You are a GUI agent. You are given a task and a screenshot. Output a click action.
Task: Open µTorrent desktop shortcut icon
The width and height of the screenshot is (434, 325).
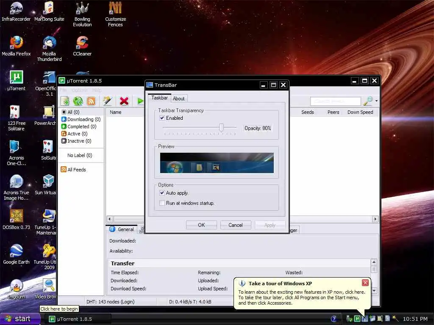click(16, 81)
